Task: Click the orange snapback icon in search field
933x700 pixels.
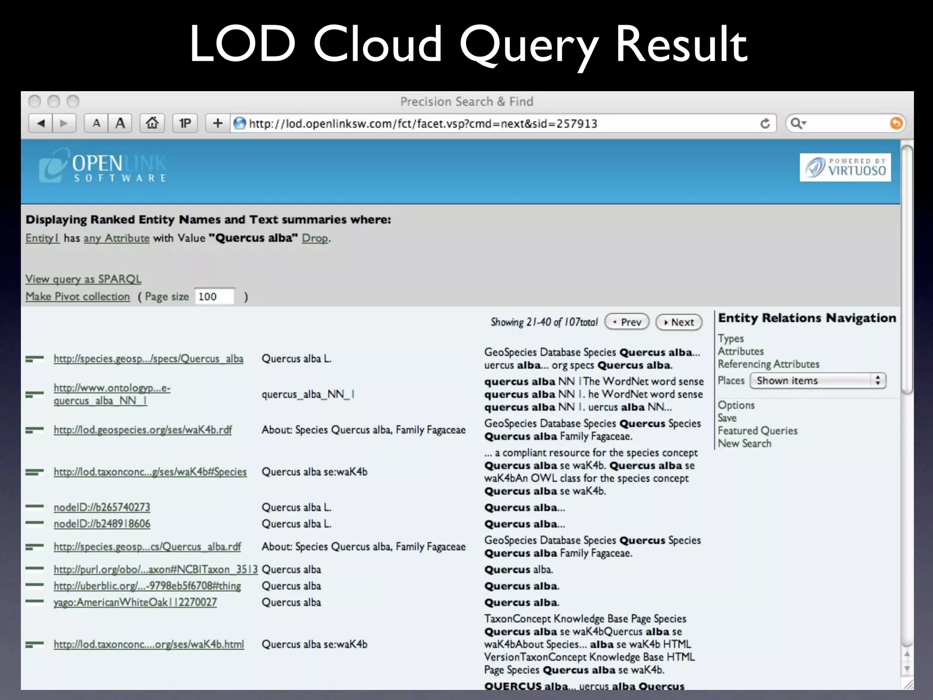Action: 896,123
